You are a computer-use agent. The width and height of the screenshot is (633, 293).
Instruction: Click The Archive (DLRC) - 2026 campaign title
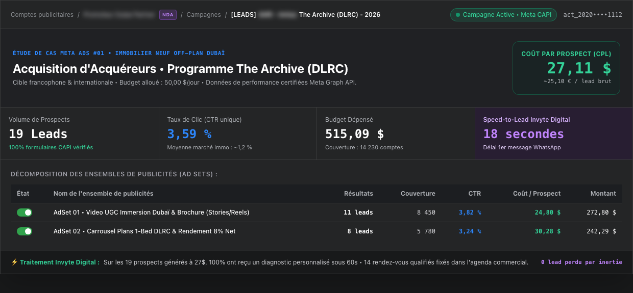339,15
